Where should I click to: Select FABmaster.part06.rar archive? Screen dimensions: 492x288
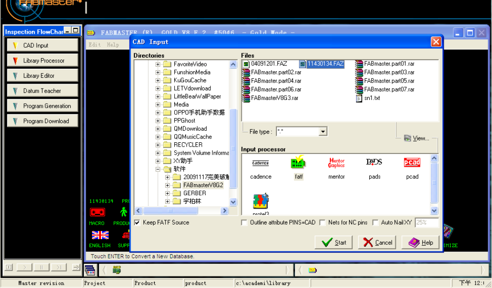coord(272,89)
